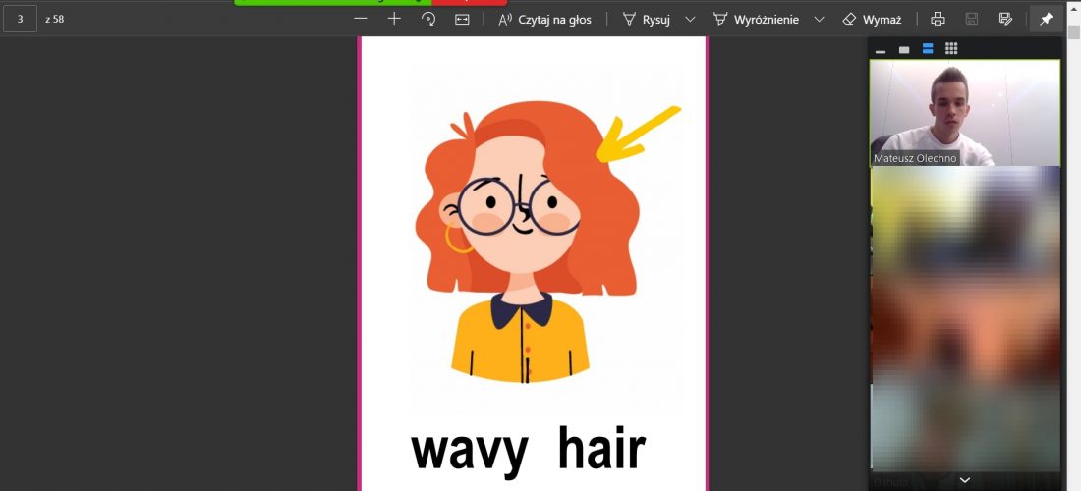Switch to single speaker thumbnail view icon
1081x491 pixels.
coord(904,49)
